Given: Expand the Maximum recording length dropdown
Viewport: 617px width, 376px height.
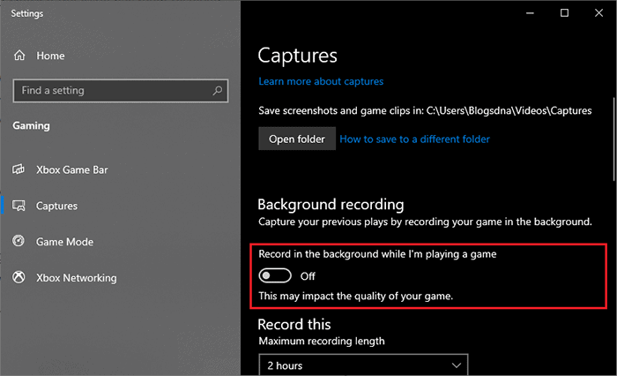Looking at the screenshot, I should point(363,365).
